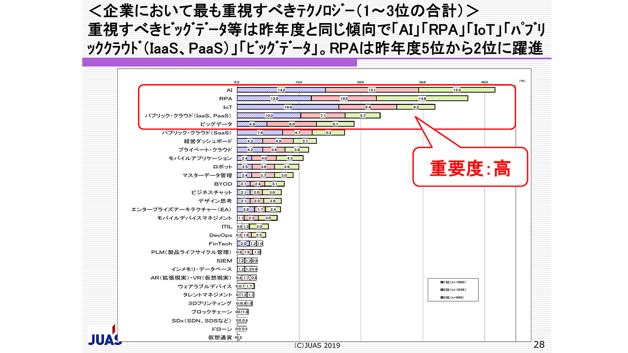Select the PLM(製品ライフサイクル管理) label
Image resolution: width=628 pixels, height=353 pixels.
(192, 252)
